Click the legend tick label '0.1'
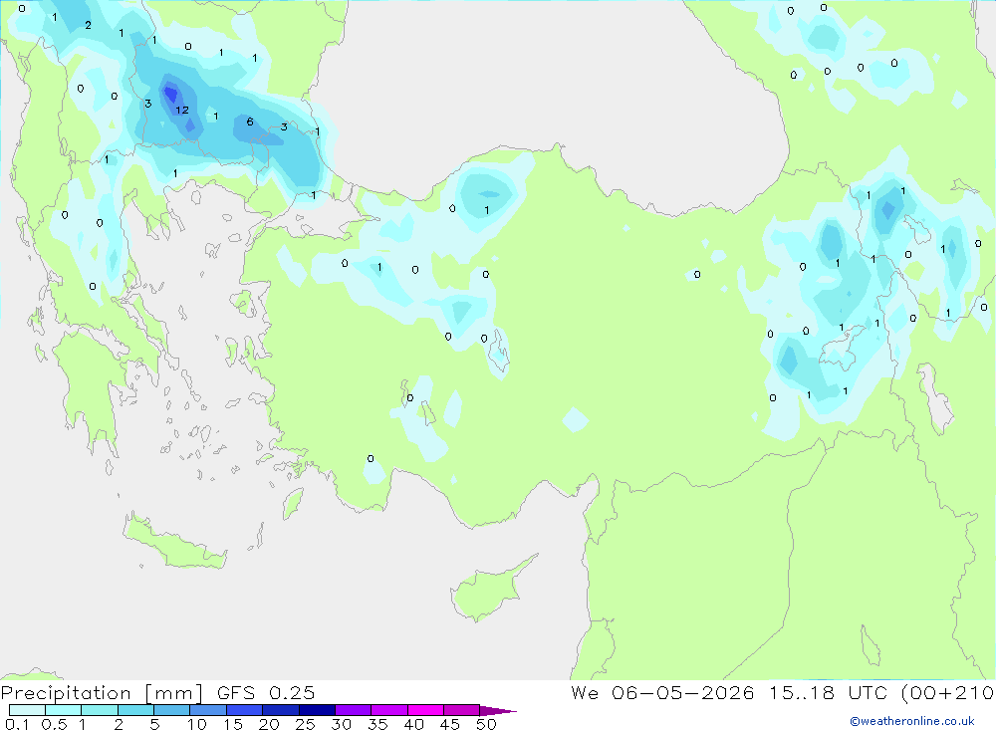Screen dimensions: 996x730 point(17,724)
